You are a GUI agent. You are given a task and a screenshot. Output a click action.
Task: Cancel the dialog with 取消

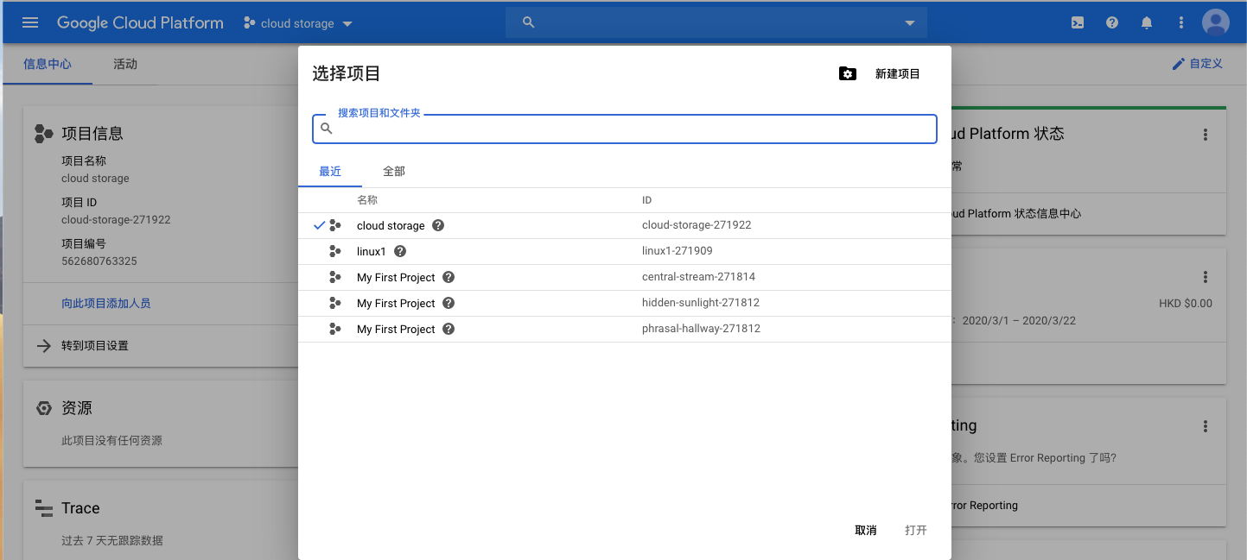866,530
